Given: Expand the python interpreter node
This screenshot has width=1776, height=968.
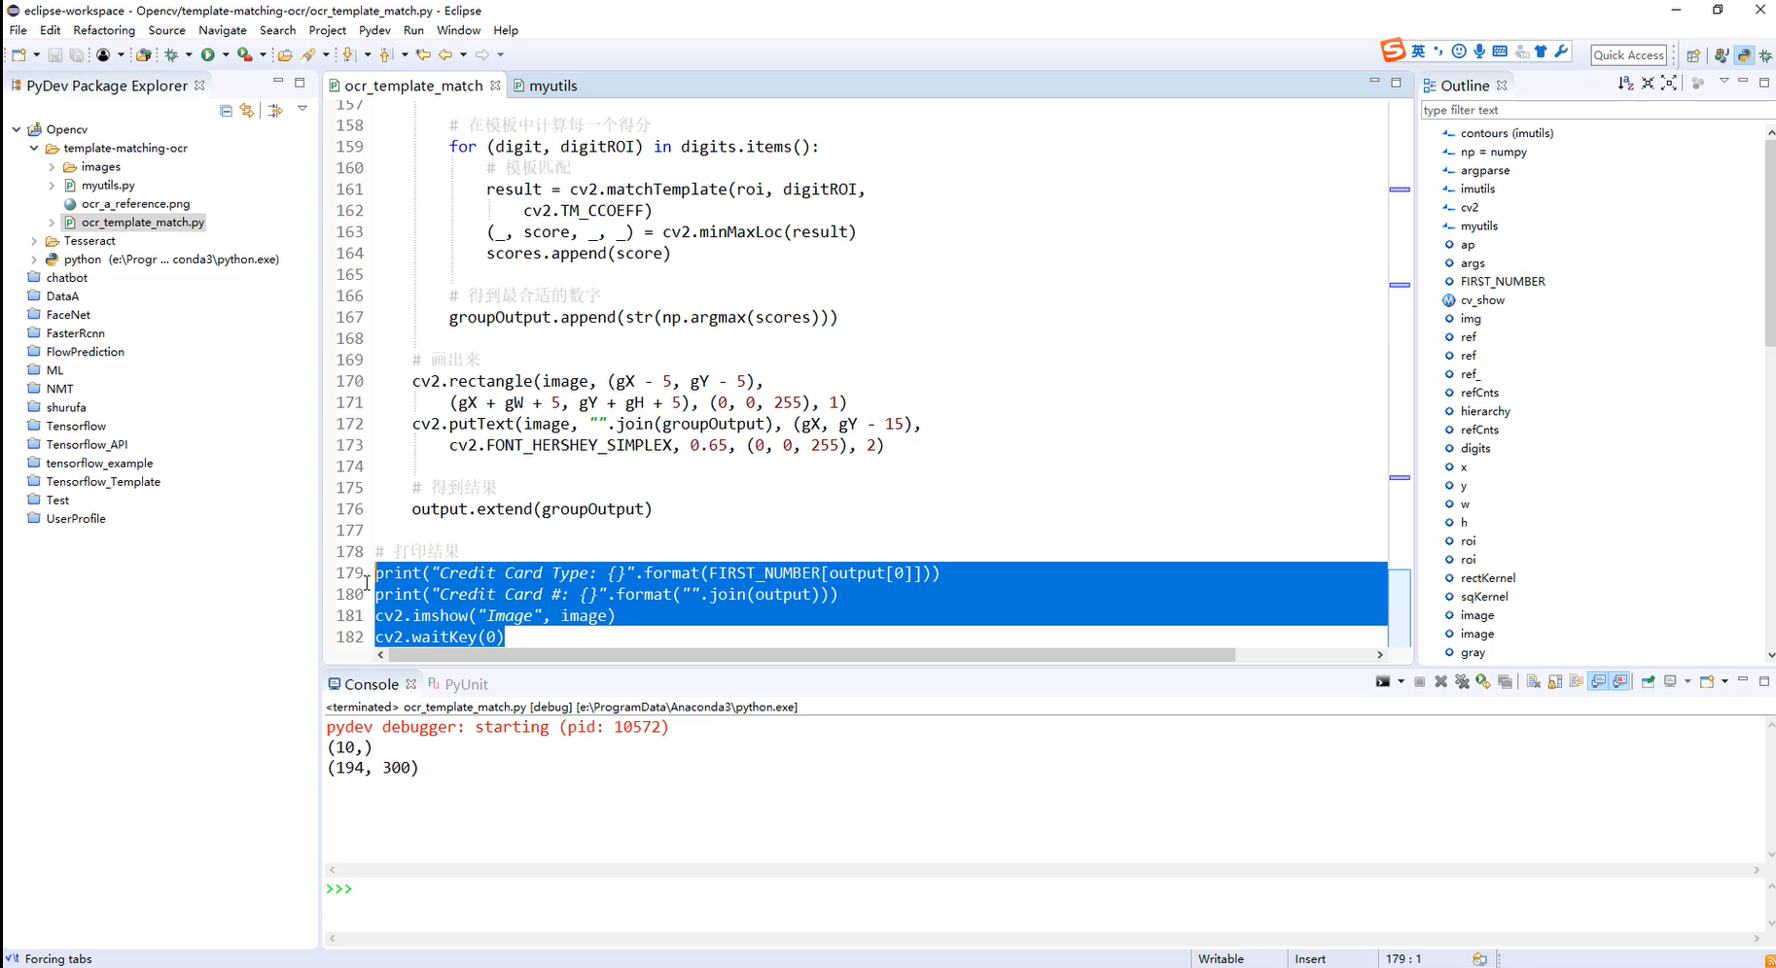Looking at the screenshot, I should tap(34, 259).
